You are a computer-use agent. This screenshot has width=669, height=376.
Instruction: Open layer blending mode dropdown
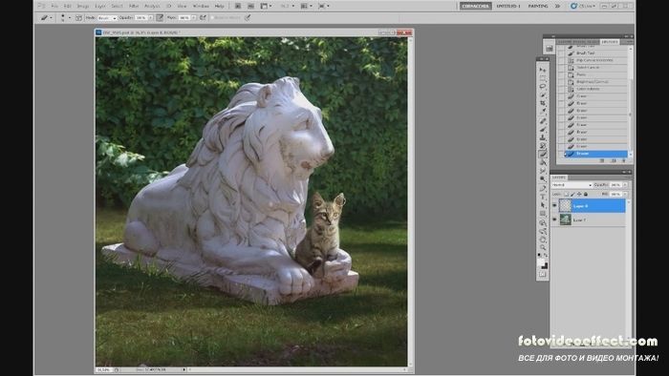pyautogui.click(x=572, y=185)
